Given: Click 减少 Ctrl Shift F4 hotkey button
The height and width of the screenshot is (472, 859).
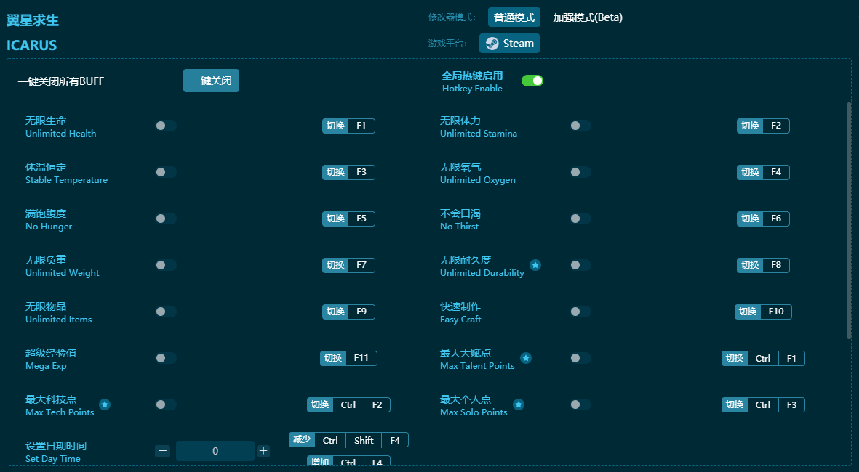Looking at the screenshot, I should [348, 440].
